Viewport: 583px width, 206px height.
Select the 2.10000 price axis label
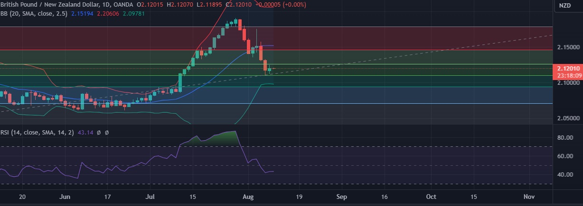pyautogui.click(x=567, y=82)
